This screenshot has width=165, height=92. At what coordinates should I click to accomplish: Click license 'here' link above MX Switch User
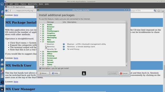pyautogui.click(x=16, y=58)
